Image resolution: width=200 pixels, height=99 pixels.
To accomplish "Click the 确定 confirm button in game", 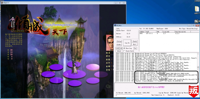I will coord(108,86).
